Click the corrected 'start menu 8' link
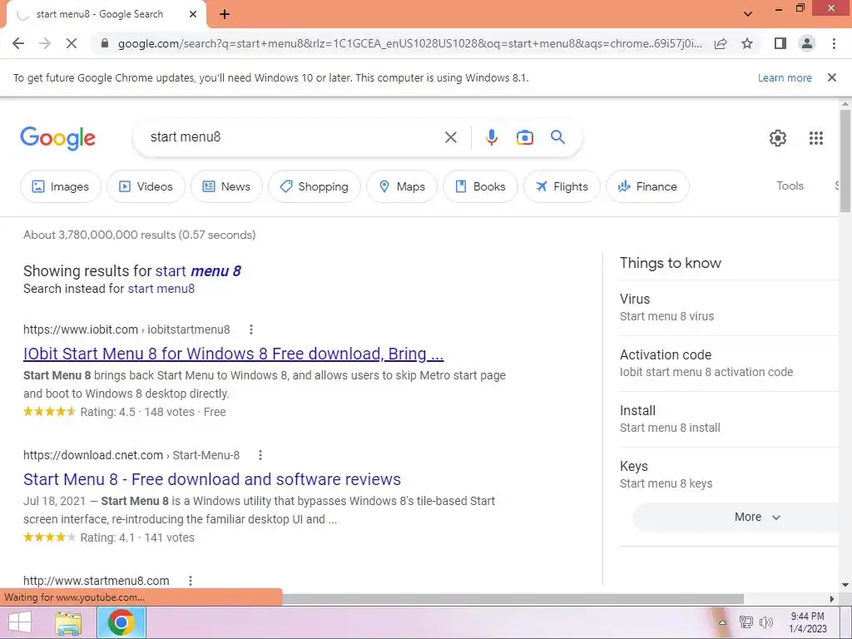This screenshot has height=639, width=852. click(198, 270)
